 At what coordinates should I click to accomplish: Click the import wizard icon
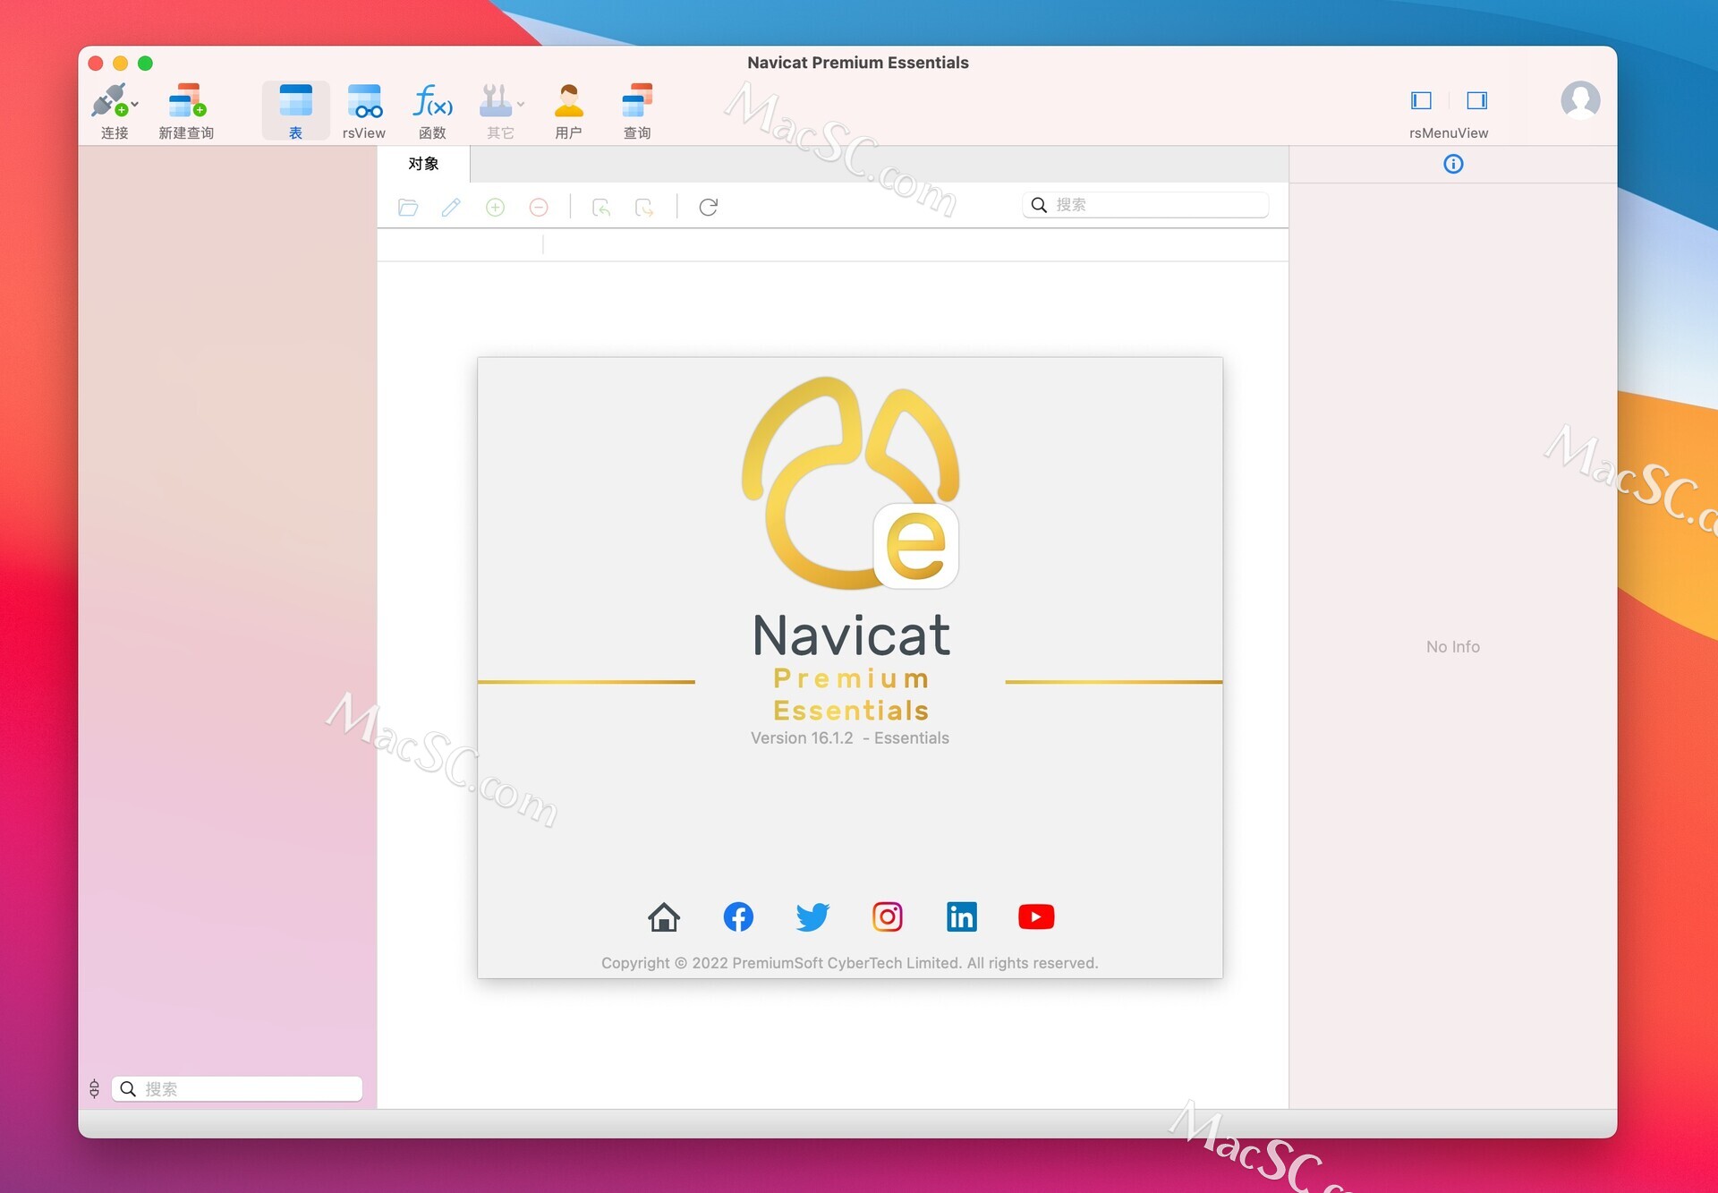point(601,207)
